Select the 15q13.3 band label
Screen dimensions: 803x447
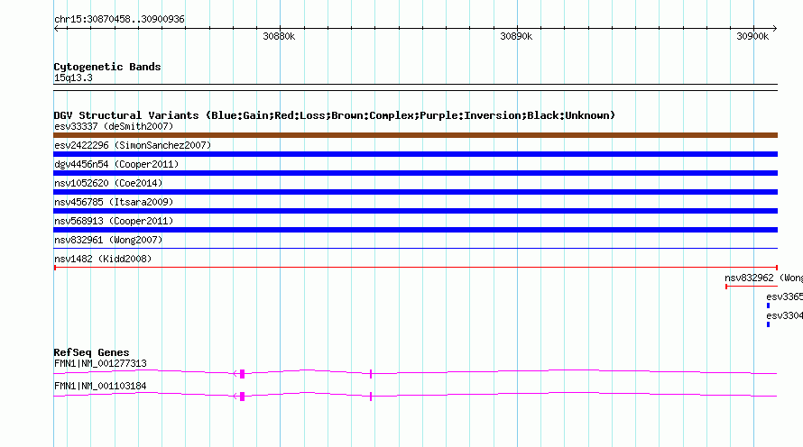tap(73, 78)
